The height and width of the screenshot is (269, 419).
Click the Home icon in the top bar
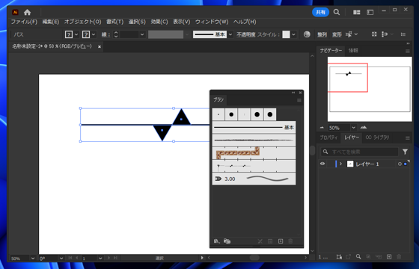[27, 12]
